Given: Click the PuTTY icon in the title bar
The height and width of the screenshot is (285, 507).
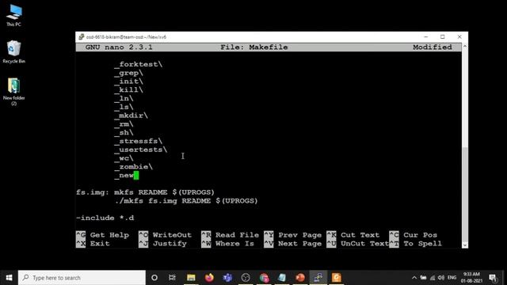Looking at the screenshot, I should (x=82, y=37).
